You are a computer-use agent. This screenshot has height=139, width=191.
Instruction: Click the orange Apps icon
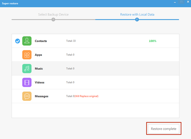point(27,55)
